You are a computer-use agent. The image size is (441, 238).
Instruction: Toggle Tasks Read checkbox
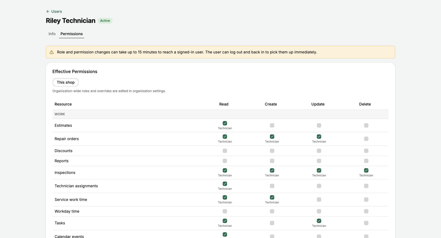225,221
